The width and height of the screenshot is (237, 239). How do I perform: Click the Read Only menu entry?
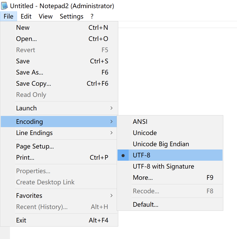[x=59, y=95]
